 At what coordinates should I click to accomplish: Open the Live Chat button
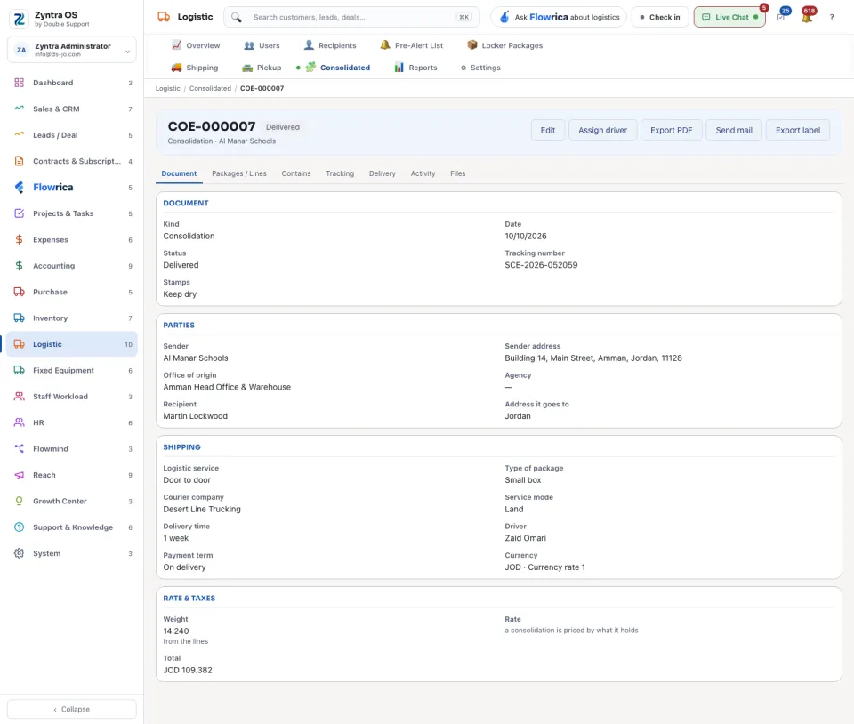tap(729, 17)
